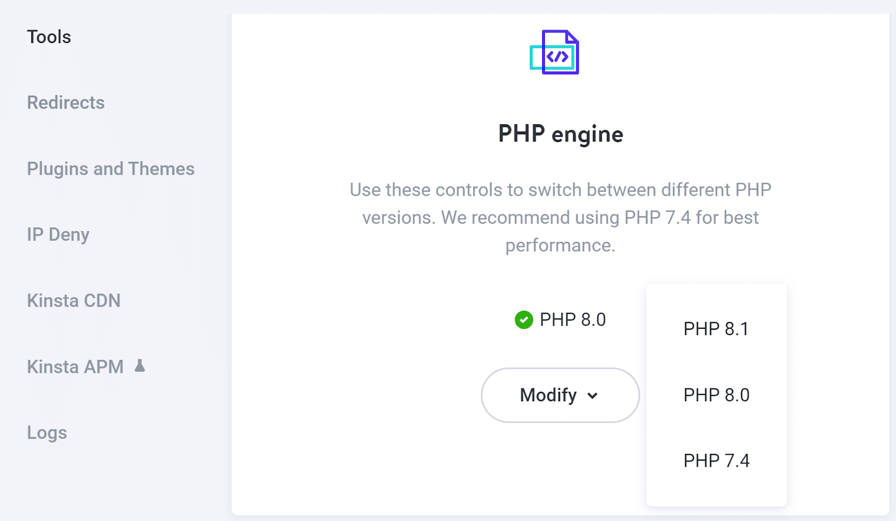The image size is (896, 521).
Task: Select PHP 8.0 from the version list
Action: click(x=716, y=395)
